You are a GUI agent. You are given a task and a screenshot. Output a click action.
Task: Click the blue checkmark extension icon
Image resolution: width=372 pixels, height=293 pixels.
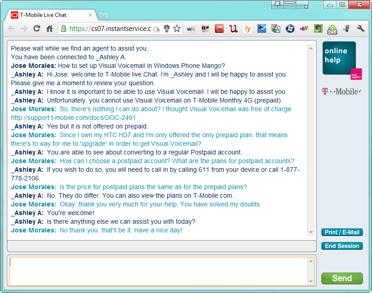[262, 29]
